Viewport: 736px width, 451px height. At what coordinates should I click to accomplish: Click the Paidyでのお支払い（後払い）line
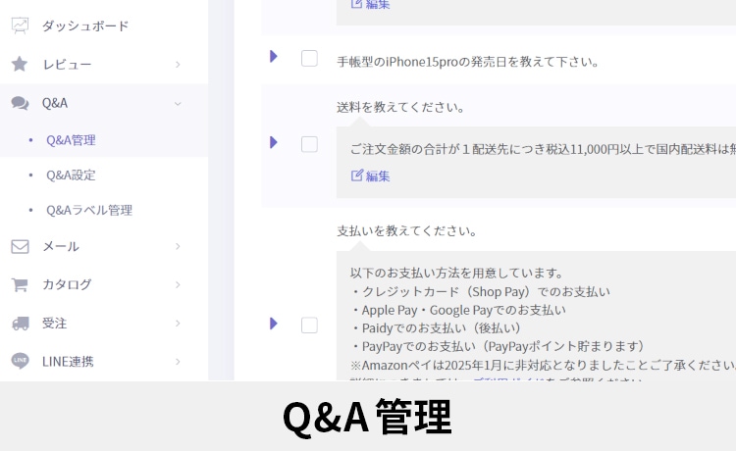coord(436,328)
